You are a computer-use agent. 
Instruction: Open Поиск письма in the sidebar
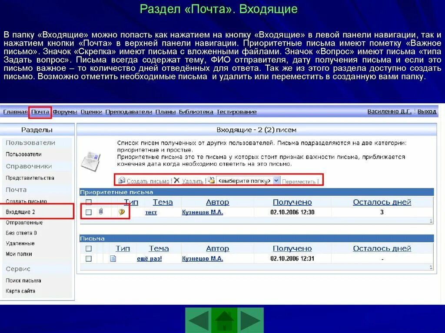[x=23, y=280]
